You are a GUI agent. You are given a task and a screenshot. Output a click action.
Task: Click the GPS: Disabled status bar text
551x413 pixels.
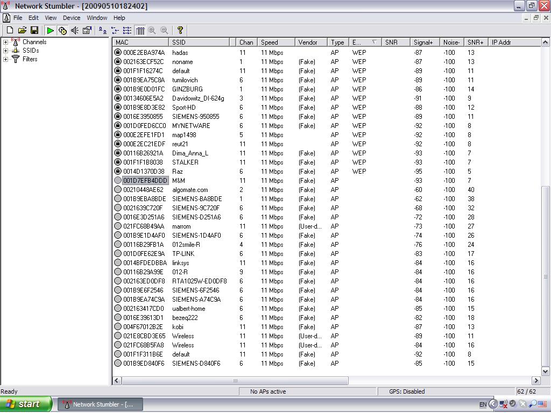(407, 391)
